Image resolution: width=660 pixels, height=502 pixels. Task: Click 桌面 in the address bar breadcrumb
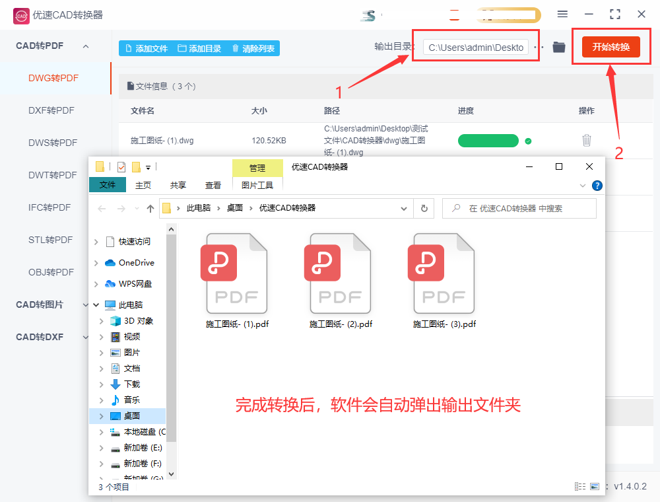click(234, 208)
